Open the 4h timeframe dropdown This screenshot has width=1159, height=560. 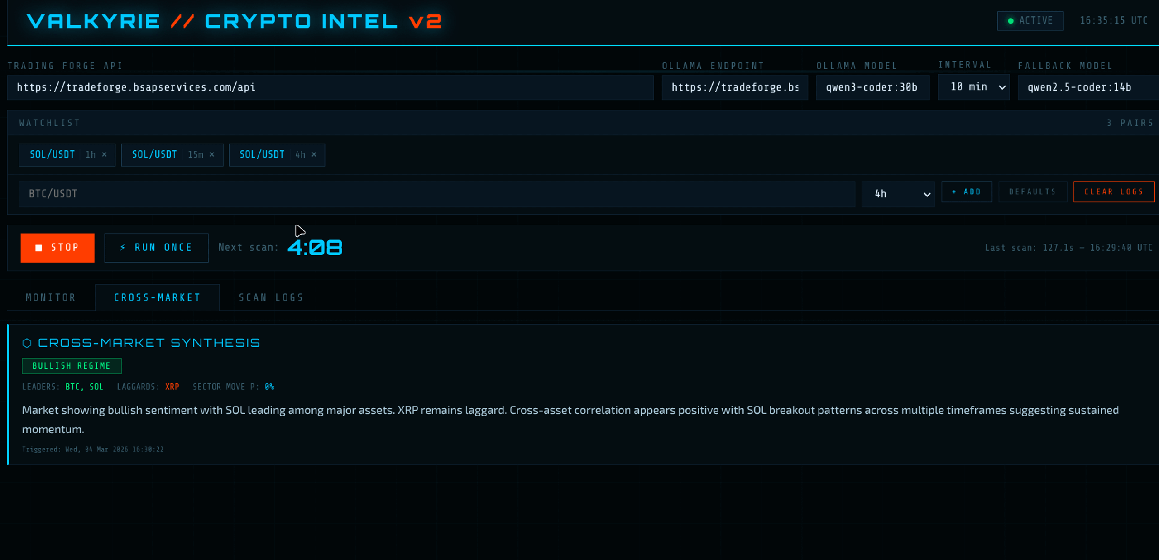pyautogui.click(x=898, y=194)
